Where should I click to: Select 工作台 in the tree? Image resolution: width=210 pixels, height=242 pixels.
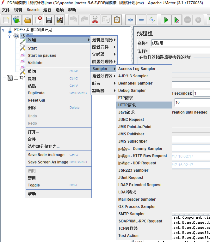(x=20, y=78)
